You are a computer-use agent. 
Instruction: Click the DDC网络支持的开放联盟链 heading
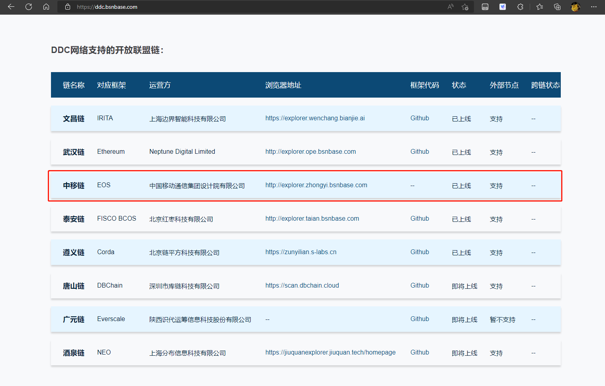tap(107, 50)
